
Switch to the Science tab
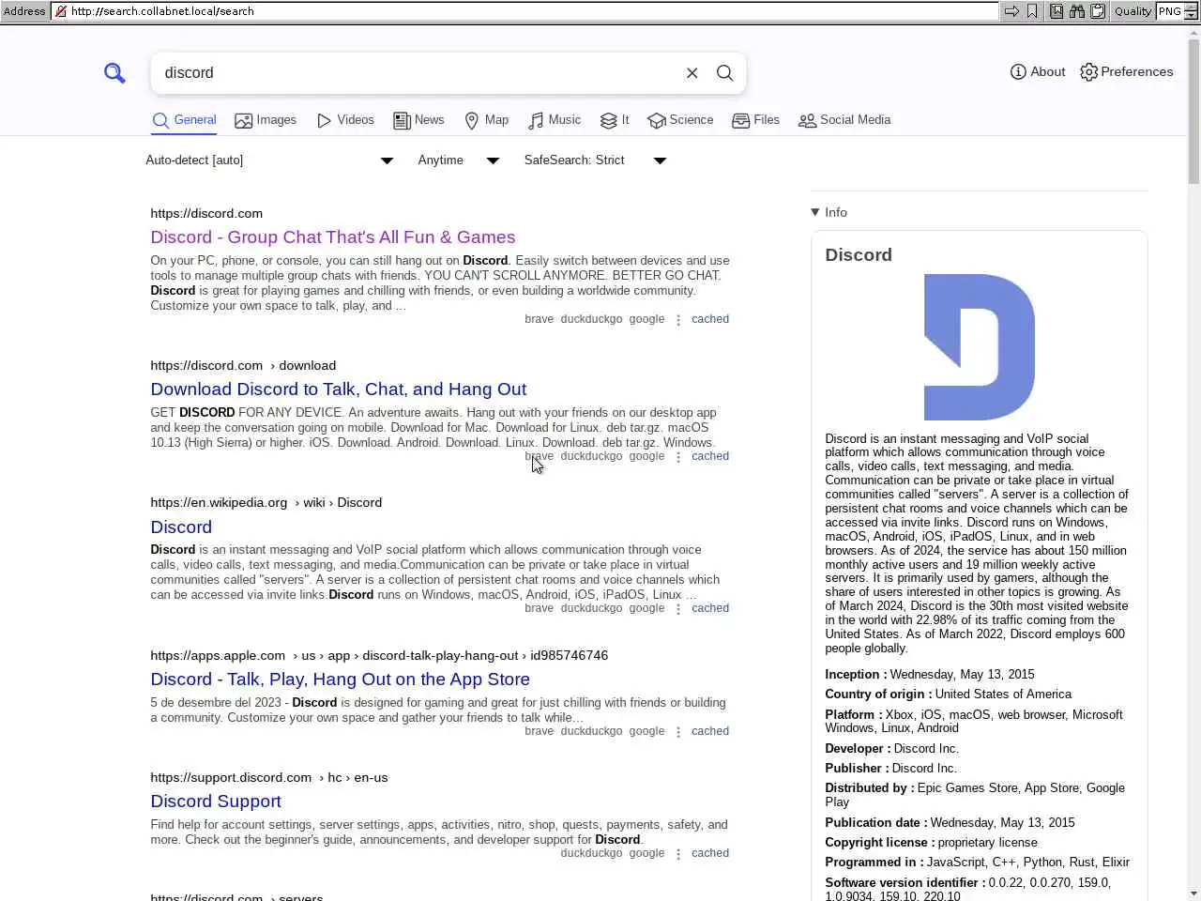[680, 120]
